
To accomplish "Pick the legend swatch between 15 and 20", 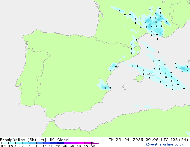I will [x=47, y=143].
